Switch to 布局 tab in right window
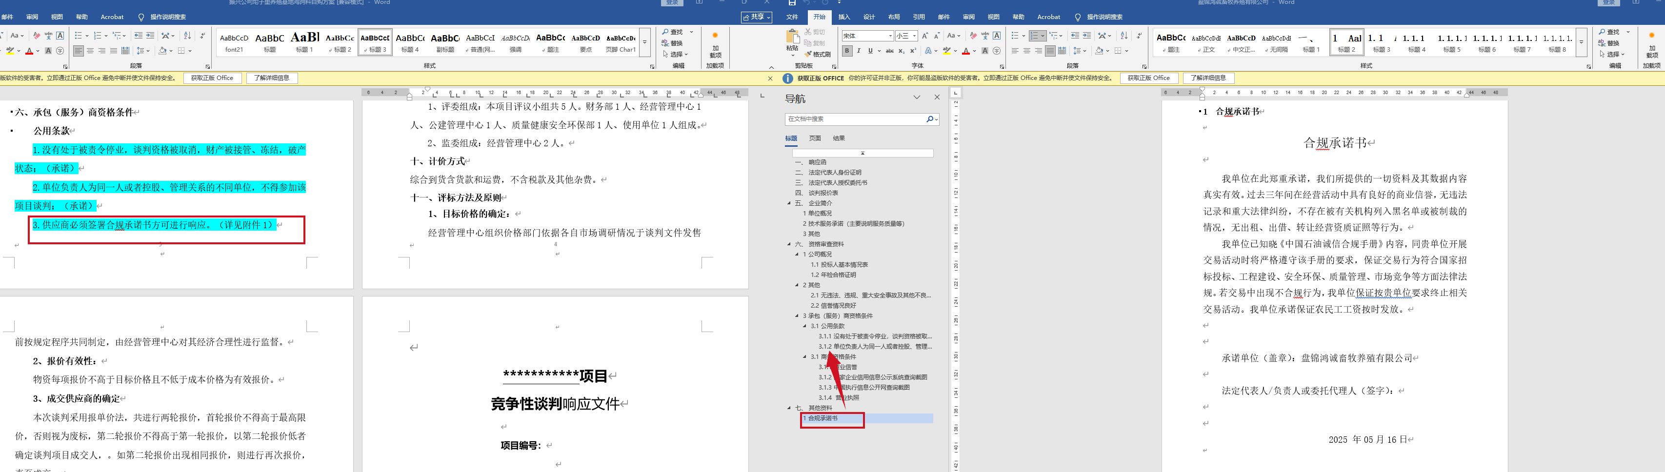The image size is (1665, 472). (x=894, y=17)
